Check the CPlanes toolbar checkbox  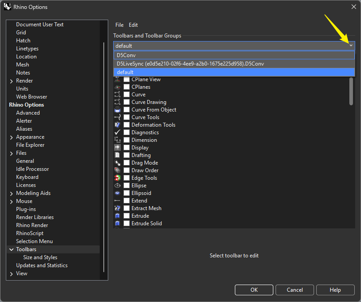[x=127, y=87]
